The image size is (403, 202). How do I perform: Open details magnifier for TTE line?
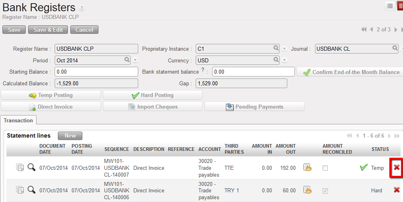coord(31,167)
